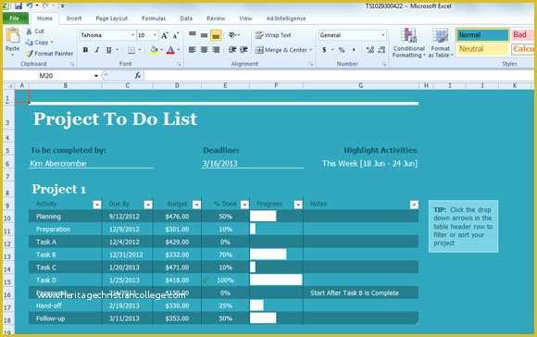Click the Name Box showing M20
537x337 pixels.
coord(51,76)
